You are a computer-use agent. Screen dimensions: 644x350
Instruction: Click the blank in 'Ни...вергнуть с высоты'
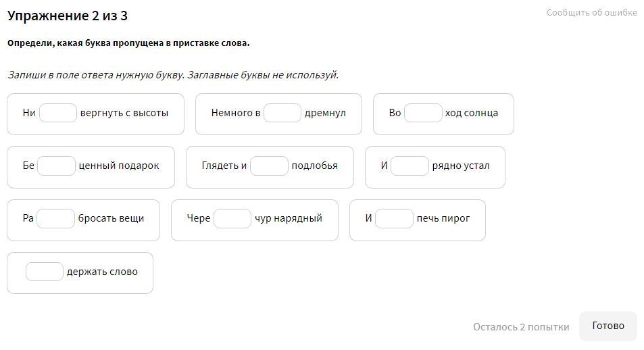pyautogui.click(x=58, y=113)
